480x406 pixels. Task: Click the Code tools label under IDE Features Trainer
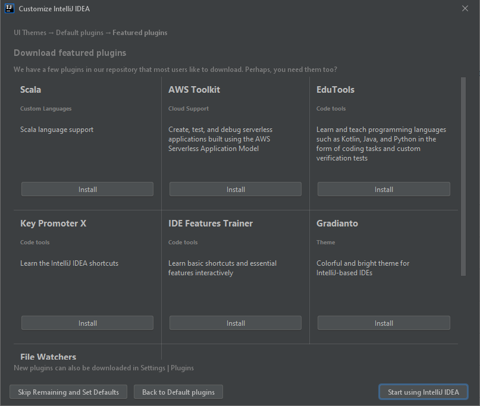[183, 243]
